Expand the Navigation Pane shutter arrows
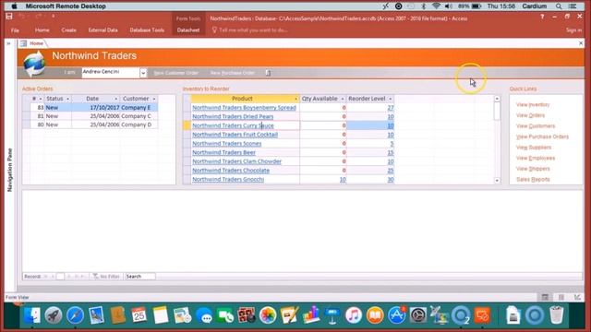The image size is (591, 332). point(8,43)
